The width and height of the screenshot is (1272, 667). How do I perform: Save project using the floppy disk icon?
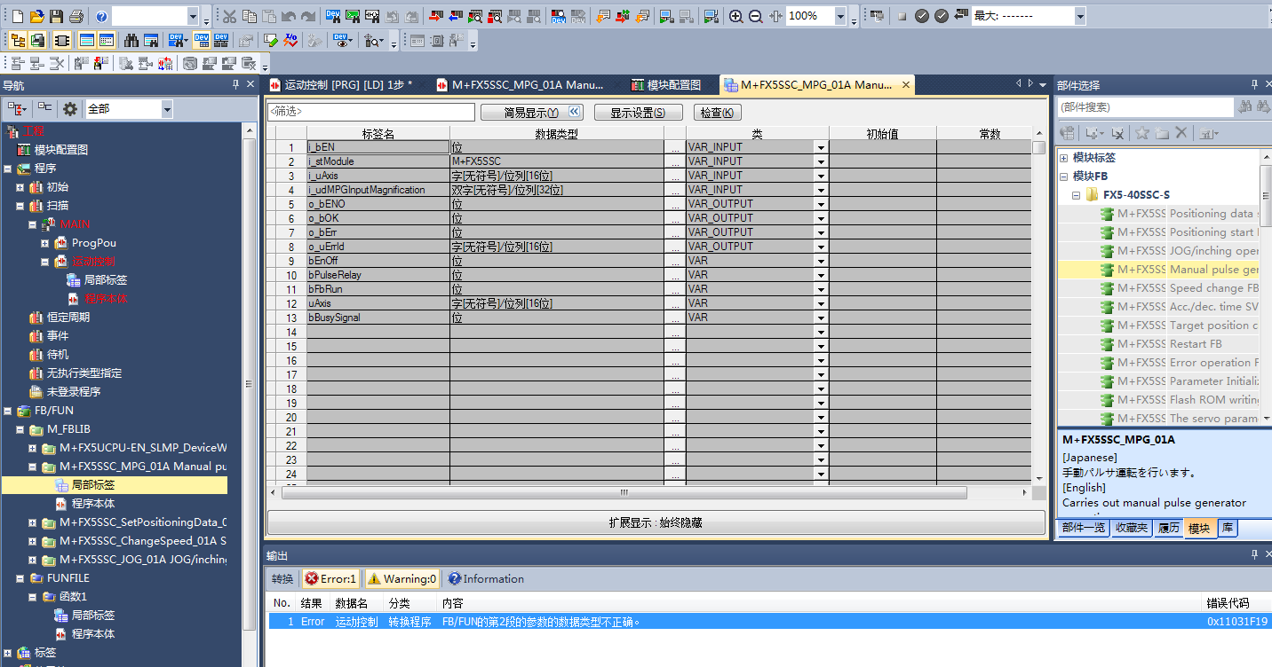click(56, 16)
